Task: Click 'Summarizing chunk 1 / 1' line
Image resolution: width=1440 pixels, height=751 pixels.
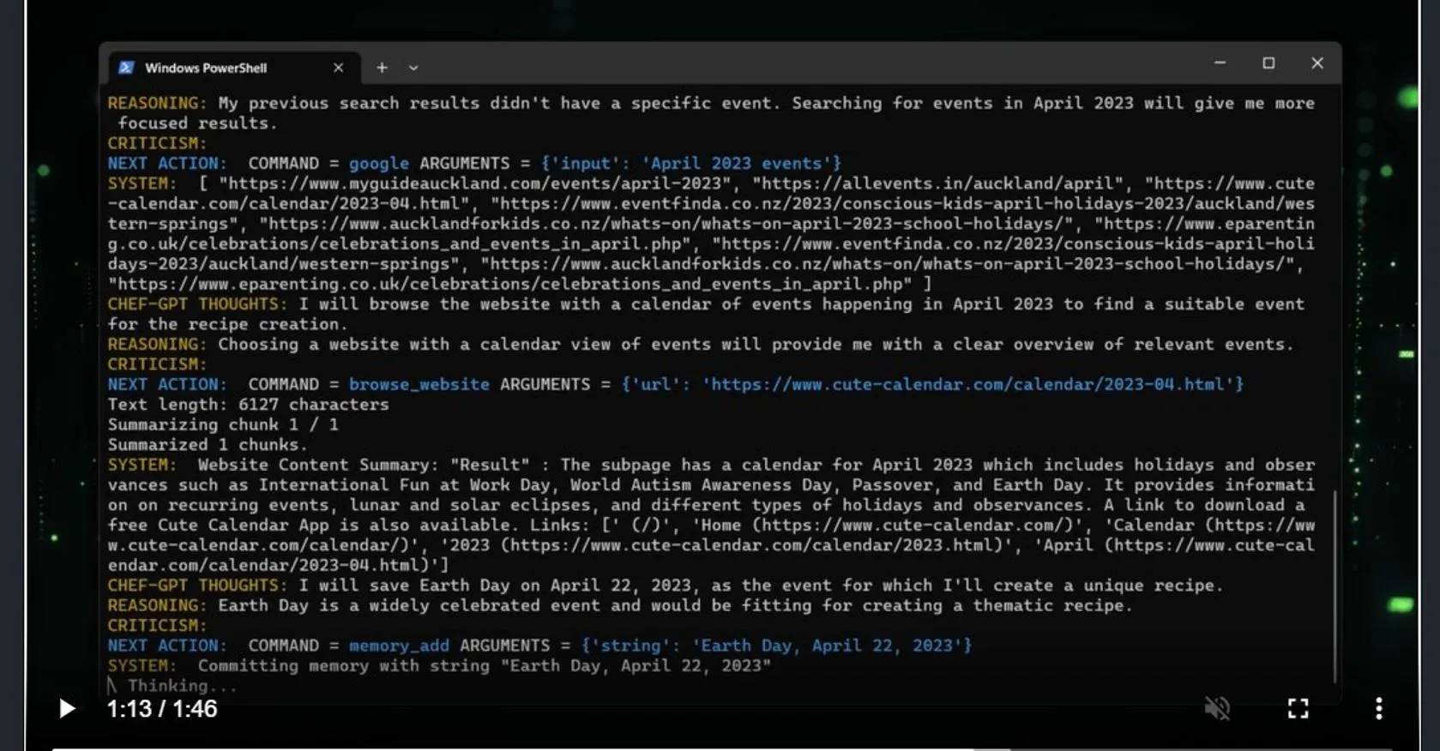Action: pyautogui.click(x=223, y=425)
